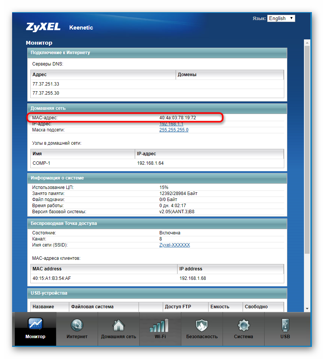Image resolution: width=324 pixels, height=359 pixels.
Task: Click the vertical scrollbar thumb
Action: (307, 151)
